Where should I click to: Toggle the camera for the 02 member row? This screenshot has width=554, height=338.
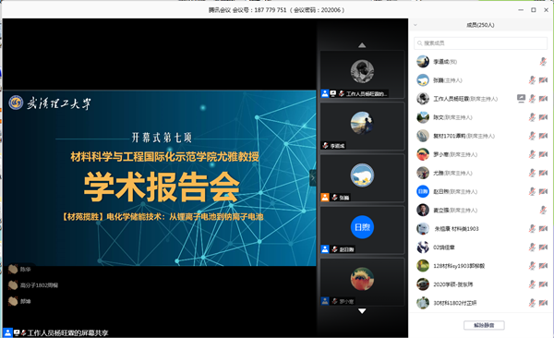pos(543,247)
